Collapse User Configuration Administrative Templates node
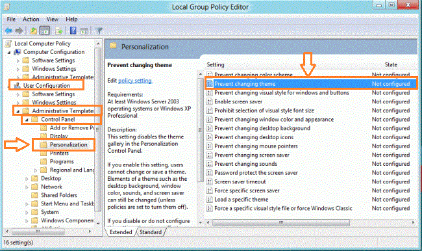 point(18,111)
